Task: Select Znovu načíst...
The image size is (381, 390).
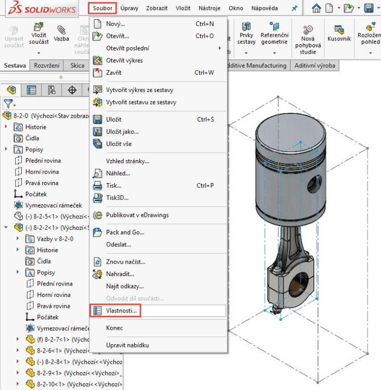Action: point(158,262)
